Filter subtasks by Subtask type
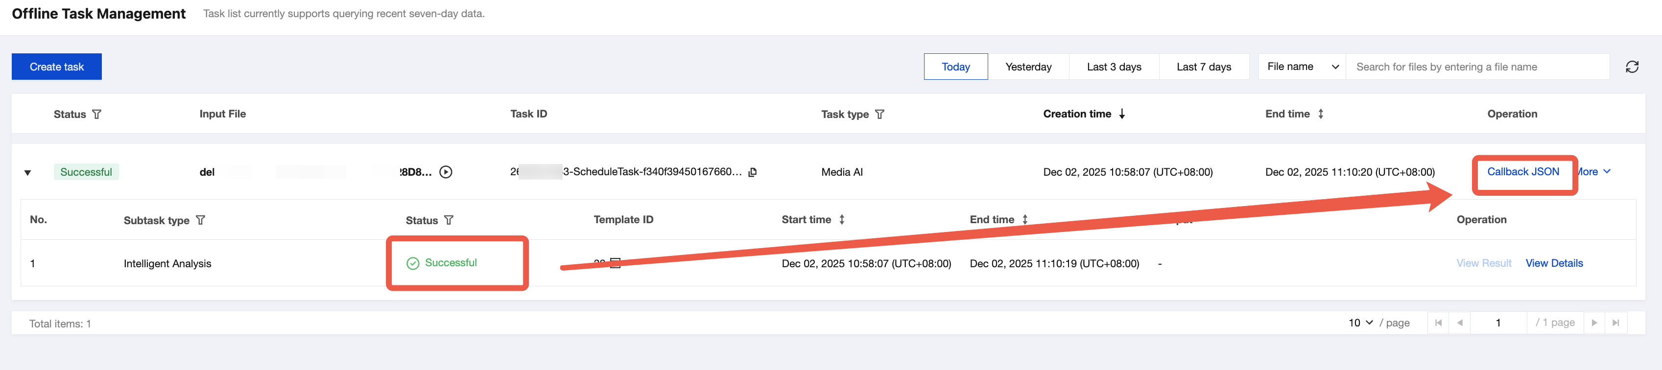 tap(201, 220)
